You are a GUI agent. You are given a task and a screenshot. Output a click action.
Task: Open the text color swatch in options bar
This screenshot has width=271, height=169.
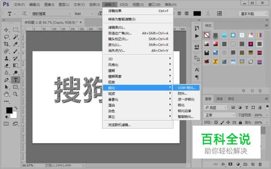coord(197,13)
